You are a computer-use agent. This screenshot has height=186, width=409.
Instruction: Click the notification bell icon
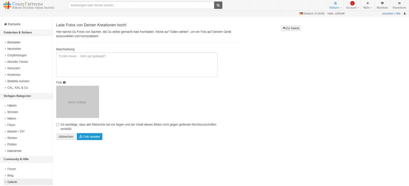(405, 14)
